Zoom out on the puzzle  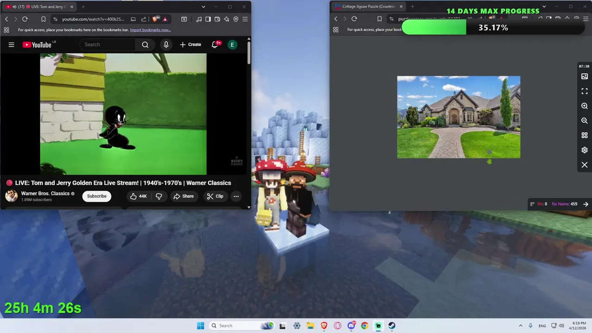pos(585,121)
